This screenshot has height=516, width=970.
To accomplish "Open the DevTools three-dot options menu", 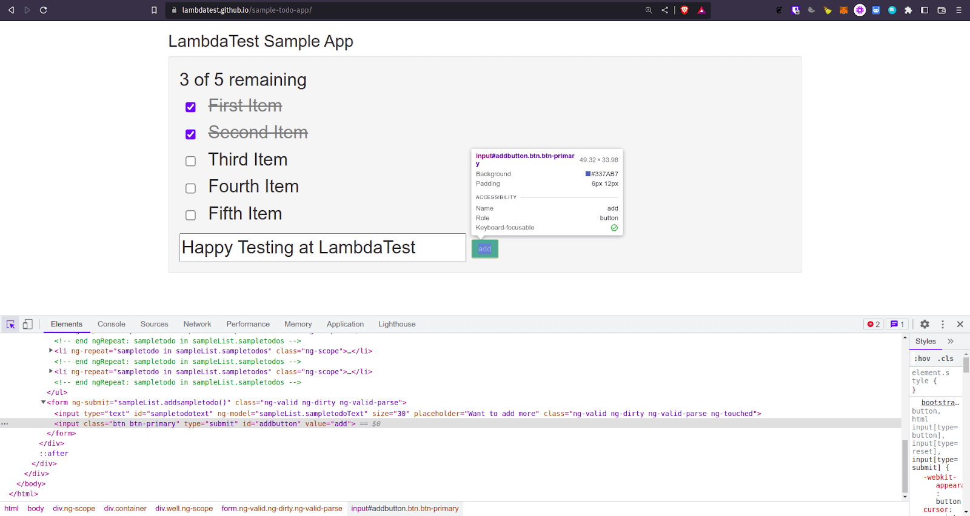I will click(x=942, y=325).
